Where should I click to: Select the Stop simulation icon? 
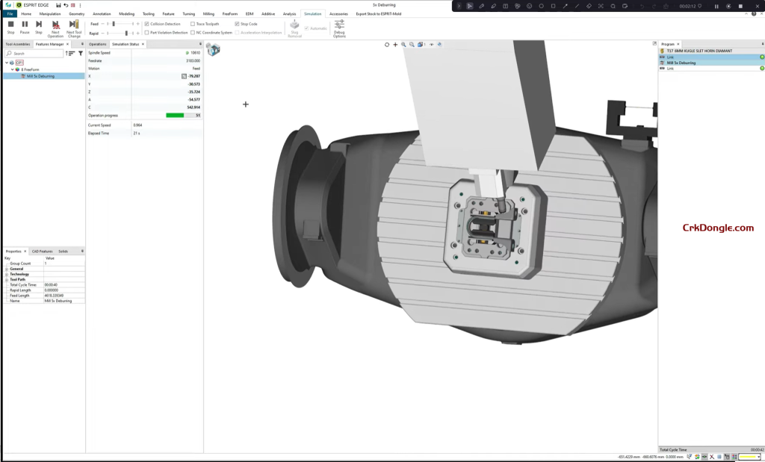pyautogui.click(x=10, y=25)
